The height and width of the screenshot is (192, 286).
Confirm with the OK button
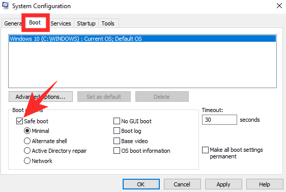tap(141, 184)
